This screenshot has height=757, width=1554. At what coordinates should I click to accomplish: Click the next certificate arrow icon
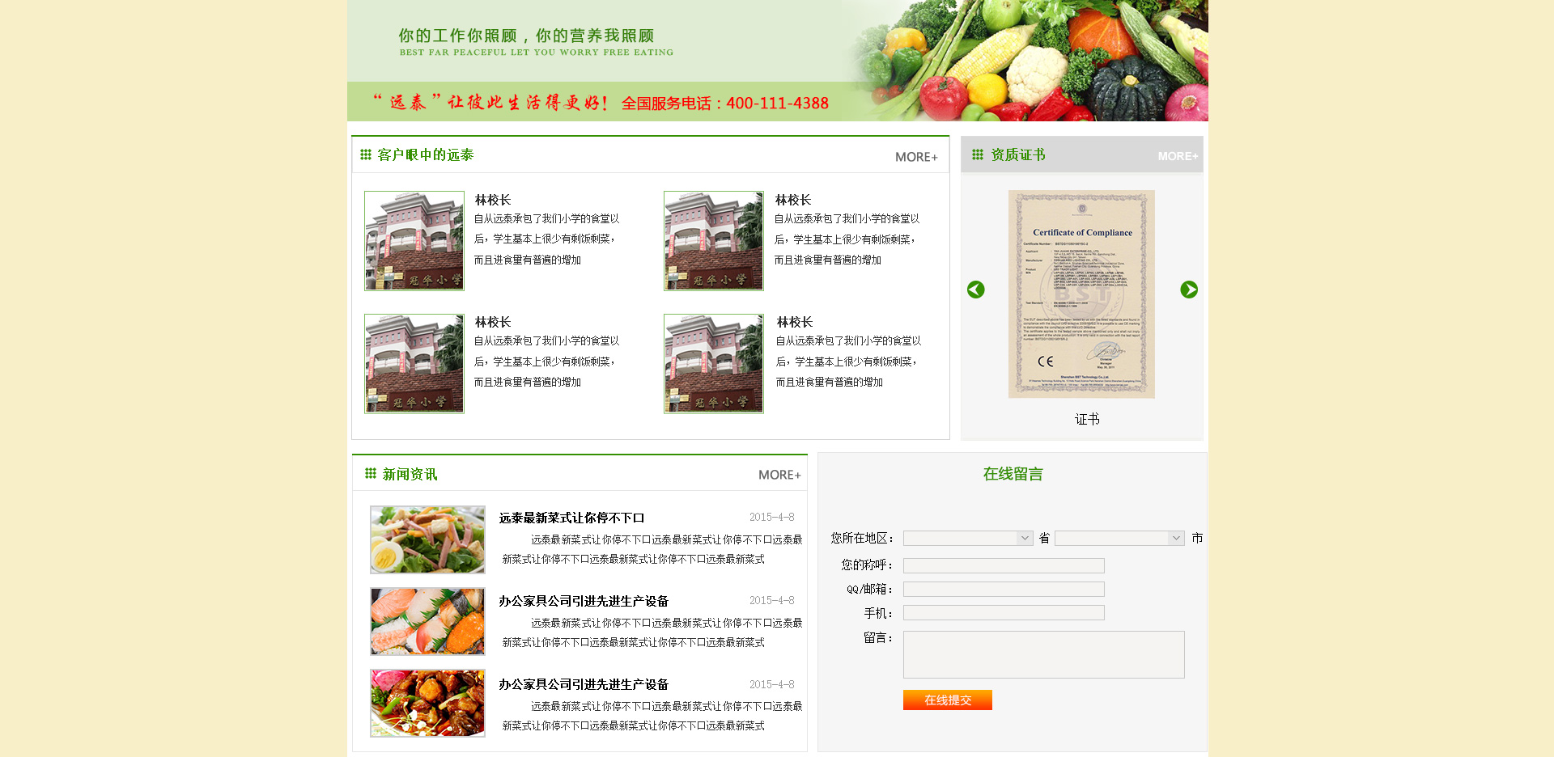(x=1188, y=290)
